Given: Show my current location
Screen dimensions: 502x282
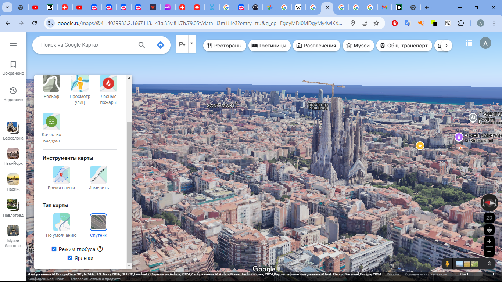Looking at the screenshot, I should click(x=489, y=230).
